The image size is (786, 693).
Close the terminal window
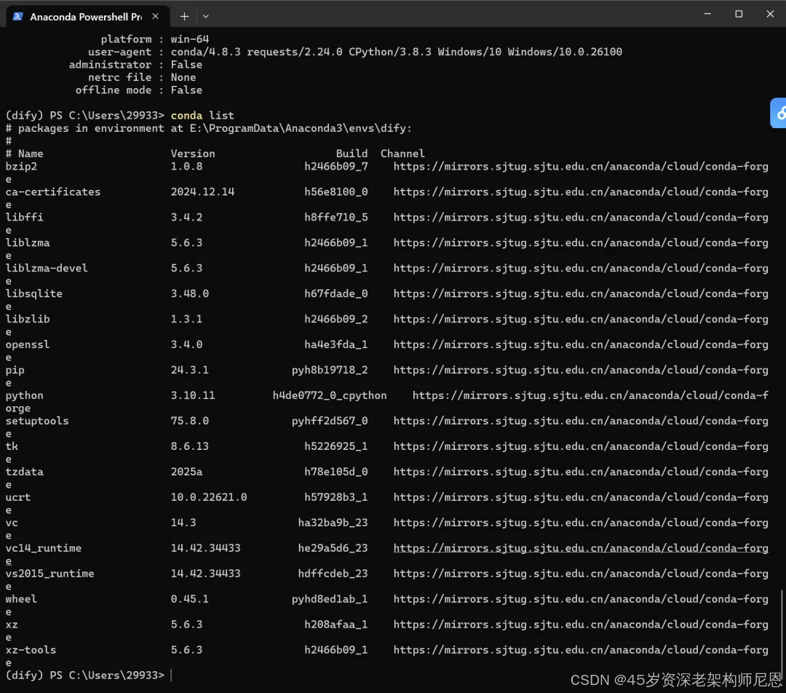coord(770,14)
